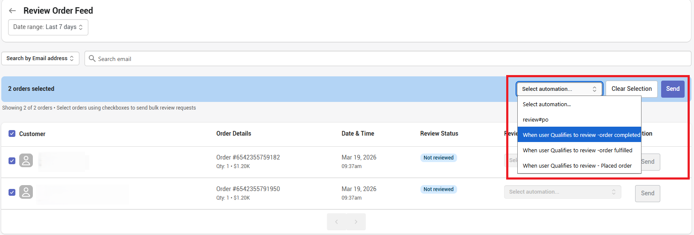
Task: Click Not reviewed badge for order #6542355791950
Action: [438, 189]
